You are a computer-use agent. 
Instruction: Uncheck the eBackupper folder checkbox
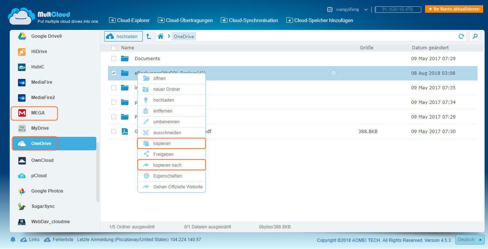[x=114, y=73]
